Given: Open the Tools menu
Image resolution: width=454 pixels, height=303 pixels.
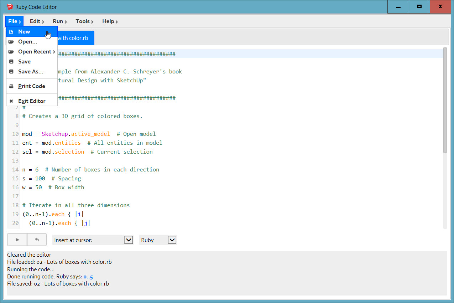Looking at the screenshot, I should (x=84, y=21).
